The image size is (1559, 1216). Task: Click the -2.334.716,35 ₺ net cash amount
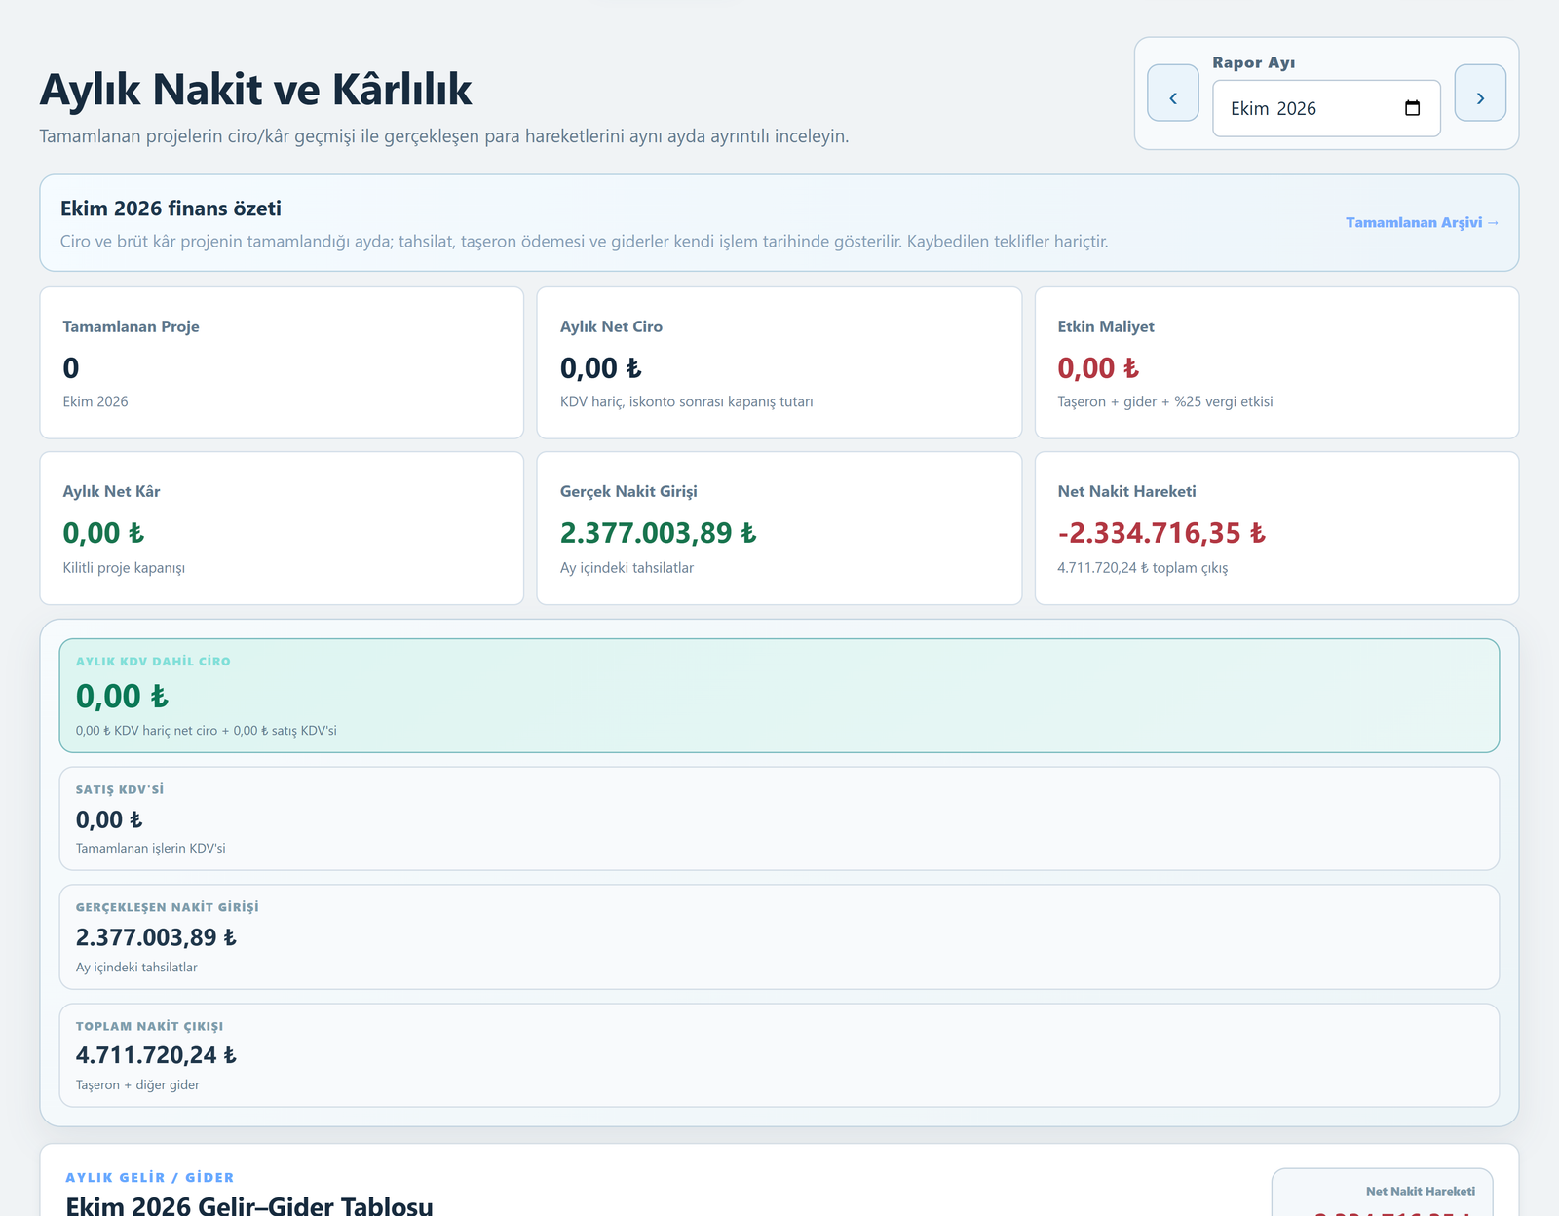click(x=1161, y=533)
